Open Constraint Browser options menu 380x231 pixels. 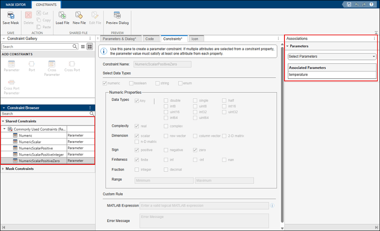(90, 108)
